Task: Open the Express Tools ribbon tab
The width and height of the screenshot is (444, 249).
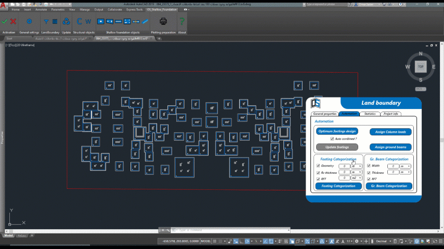Action: click(x=135, y=9)
